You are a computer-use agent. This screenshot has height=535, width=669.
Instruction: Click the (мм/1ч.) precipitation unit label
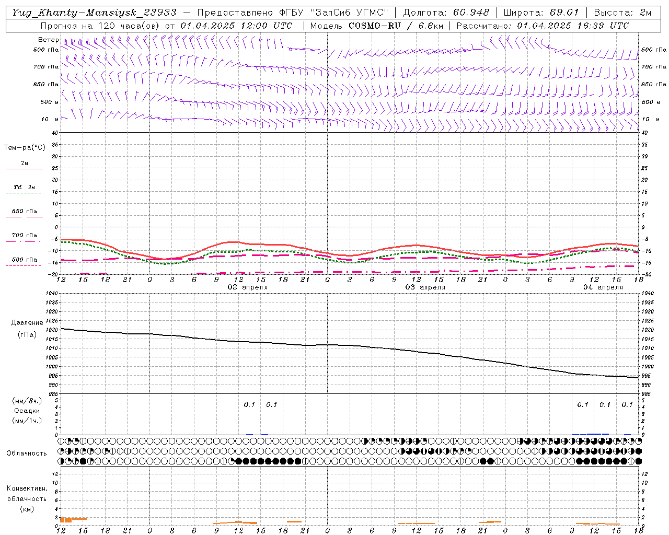click(27, 421)
